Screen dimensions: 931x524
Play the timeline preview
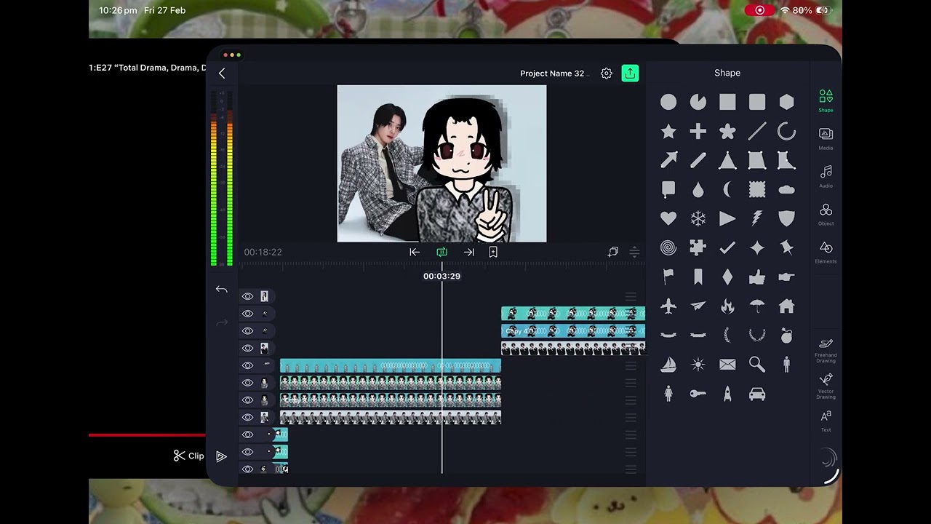pyautogui.click(x=222, y=456)
